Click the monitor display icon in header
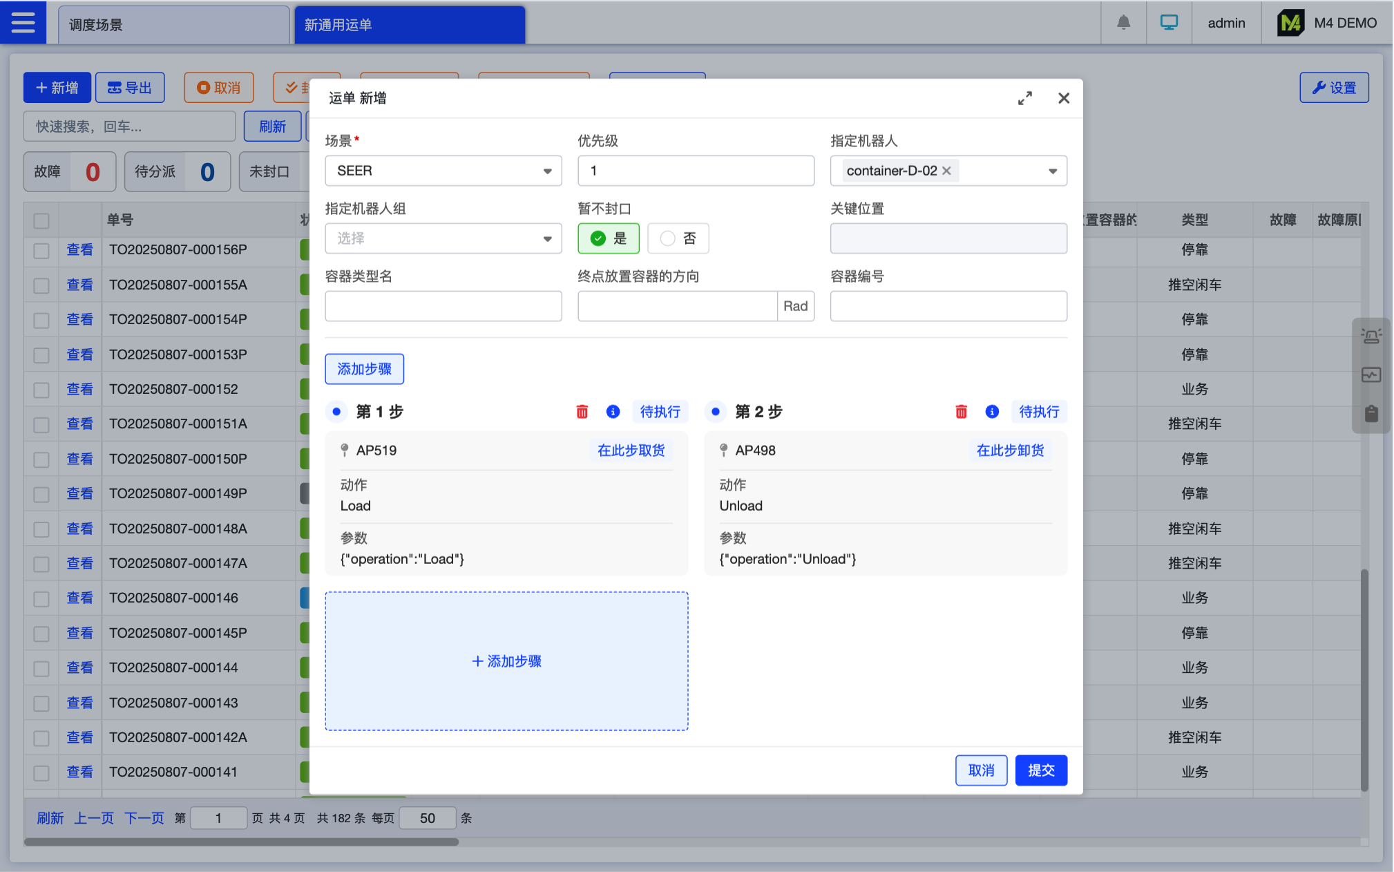Screen dimensions: 1394x872 pyautogui.click(x=1169, y=23)
